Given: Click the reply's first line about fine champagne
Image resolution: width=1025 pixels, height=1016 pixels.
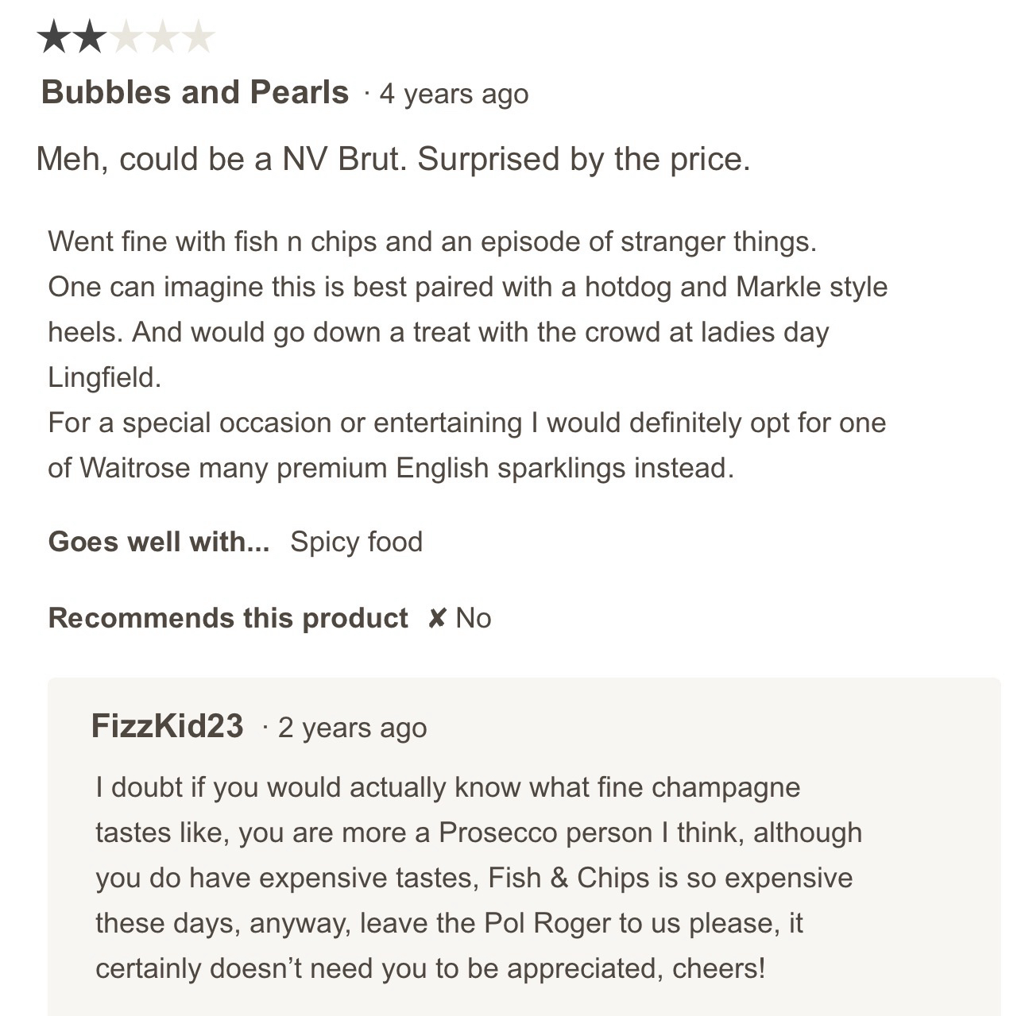Looking at the screenshot, I should pyautogui.click(x=447, y=787).
